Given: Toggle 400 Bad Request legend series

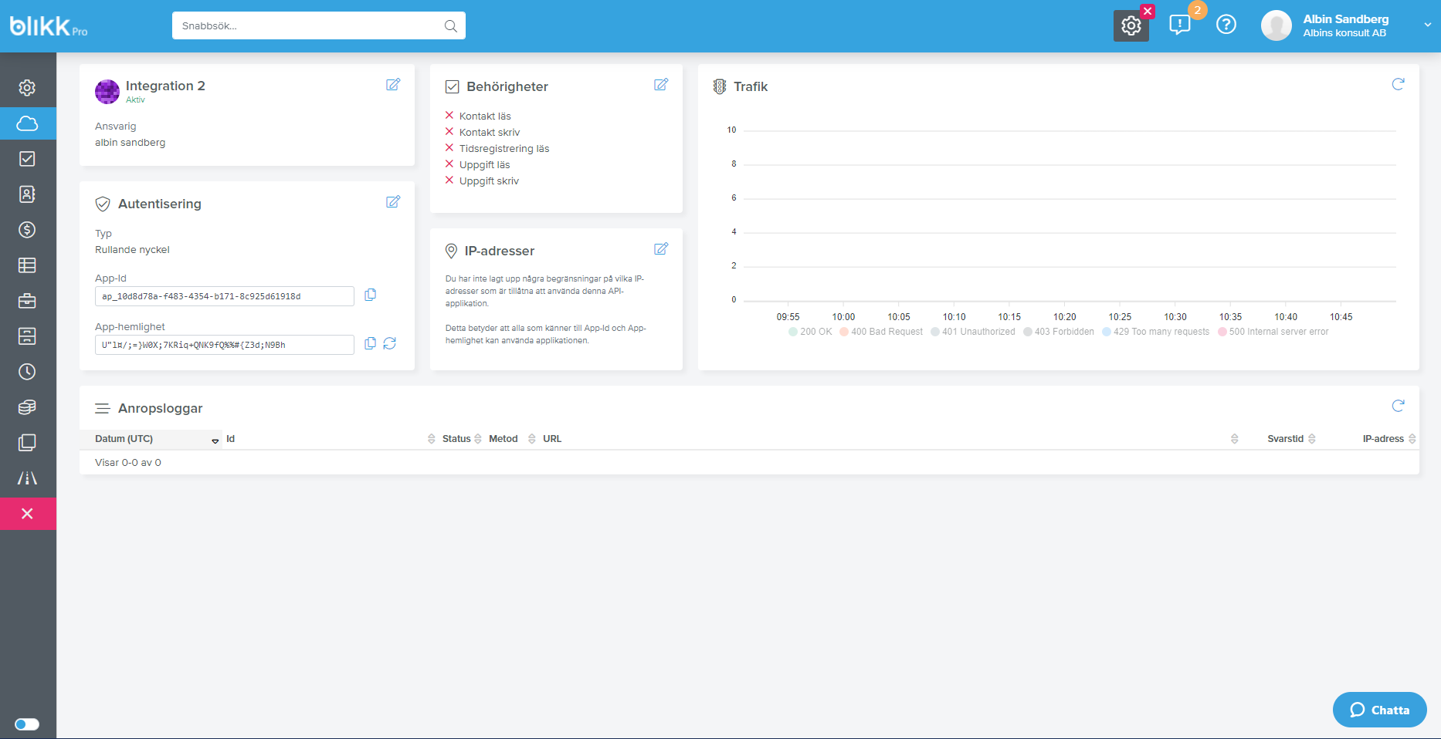Looking at the screenshot, I should pyautogui.click(x=881, y=332).
